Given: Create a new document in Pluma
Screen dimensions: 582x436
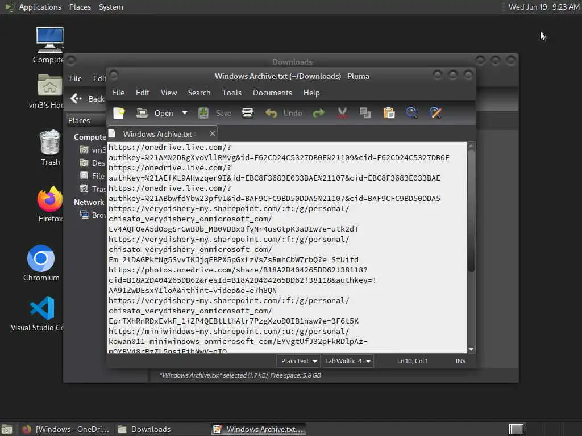Looking at the screenshot, I should coord(119,113).
